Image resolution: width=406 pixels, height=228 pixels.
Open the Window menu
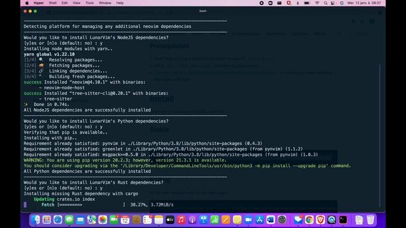pos(105,3)
